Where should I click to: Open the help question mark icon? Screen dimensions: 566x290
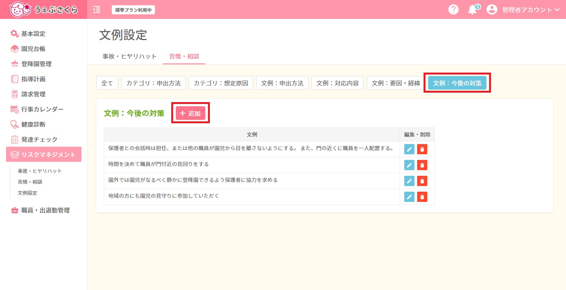tap(453, 9)
